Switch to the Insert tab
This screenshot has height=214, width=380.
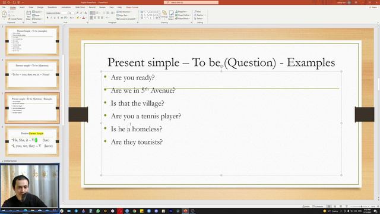coord(22,7)
